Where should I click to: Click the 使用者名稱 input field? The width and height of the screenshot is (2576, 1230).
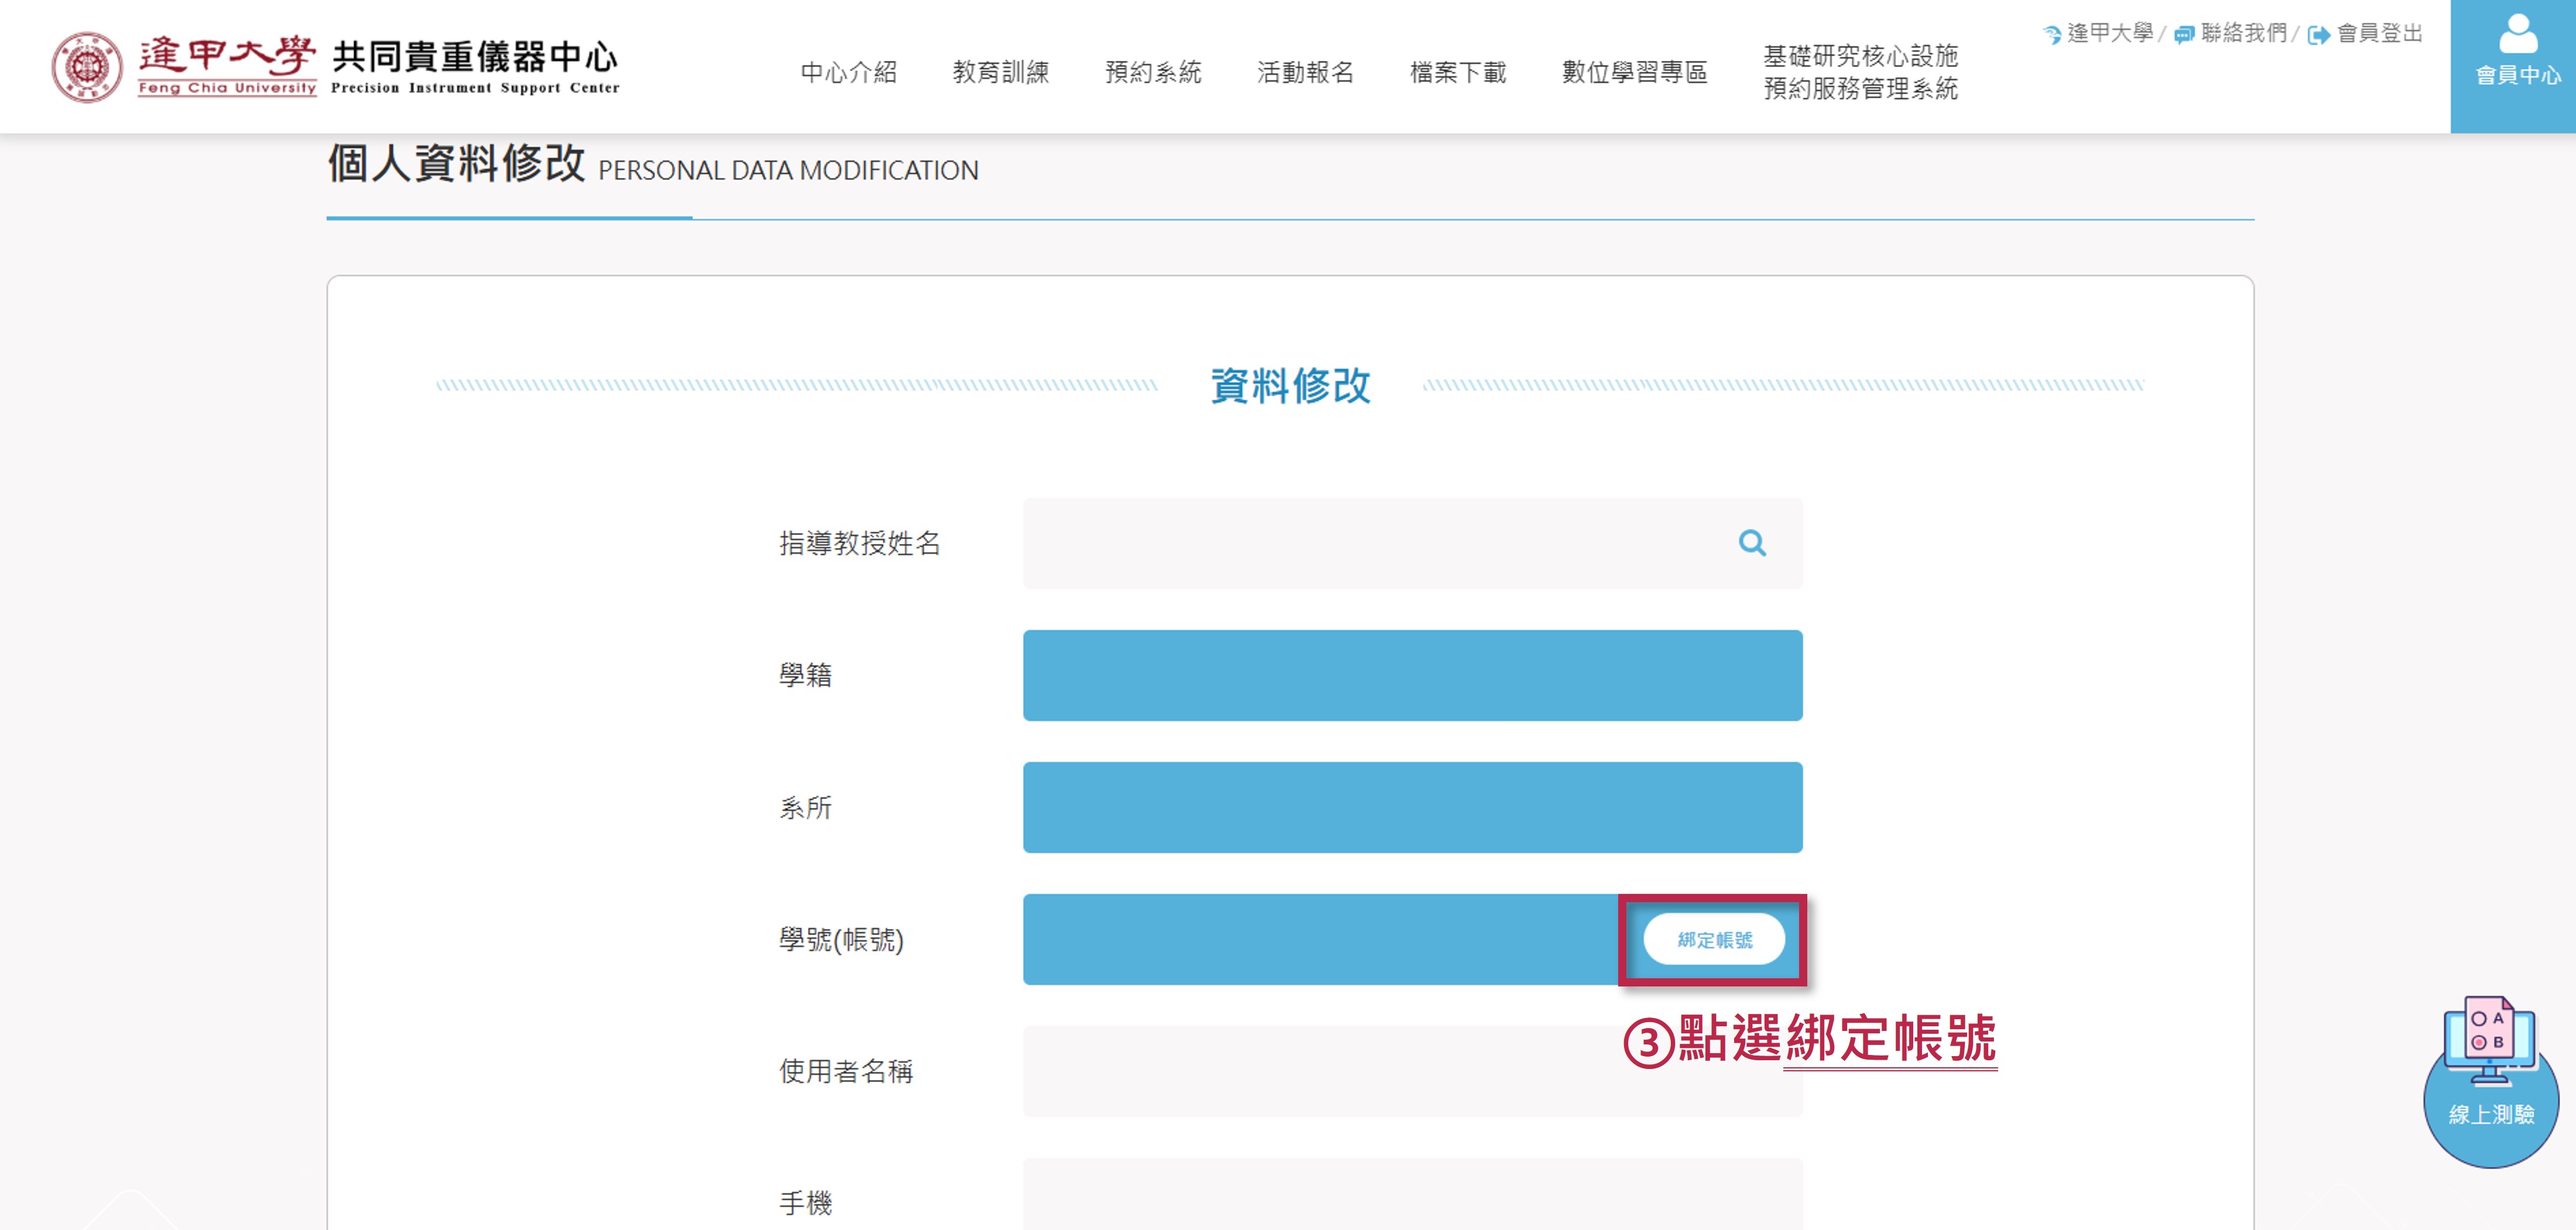1412,1071
